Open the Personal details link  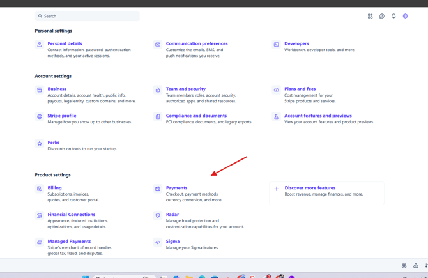point(65,43)
